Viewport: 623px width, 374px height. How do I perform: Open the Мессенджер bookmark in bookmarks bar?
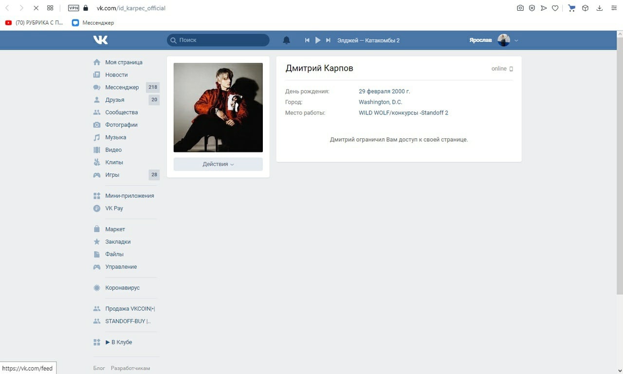coord(93,22)
